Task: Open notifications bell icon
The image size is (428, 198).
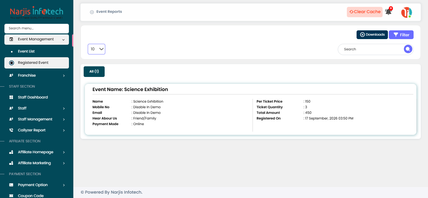Action: (x=389, y=12)
